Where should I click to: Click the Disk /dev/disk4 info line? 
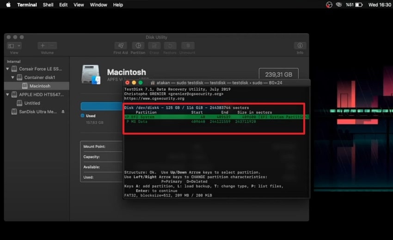click(186, 108)
